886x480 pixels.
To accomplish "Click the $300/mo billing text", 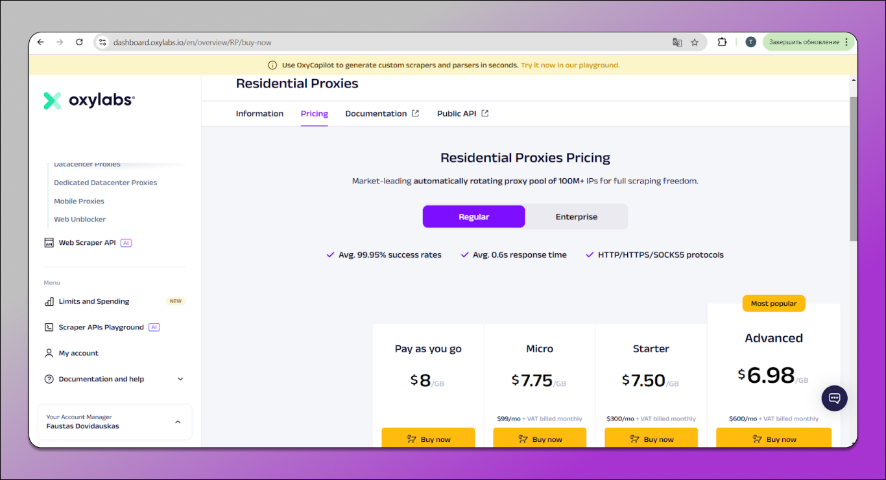I will [651, 418].
